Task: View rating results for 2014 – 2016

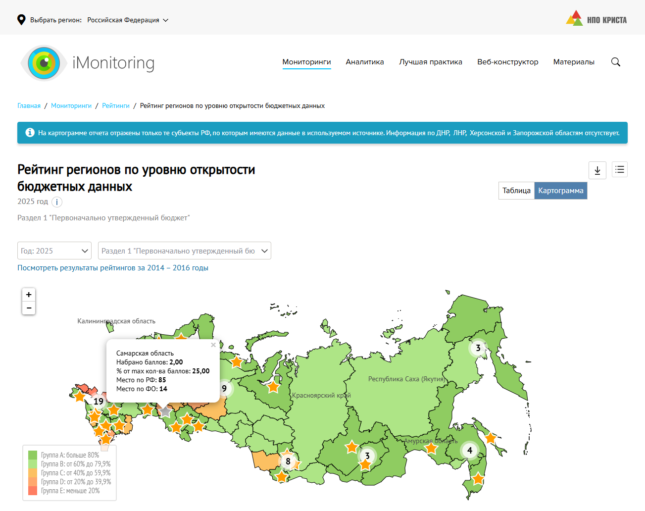Action: pos(113,268)
